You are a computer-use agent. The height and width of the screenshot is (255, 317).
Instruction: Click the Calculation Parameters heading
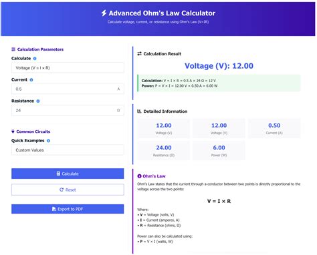[40, 49]
